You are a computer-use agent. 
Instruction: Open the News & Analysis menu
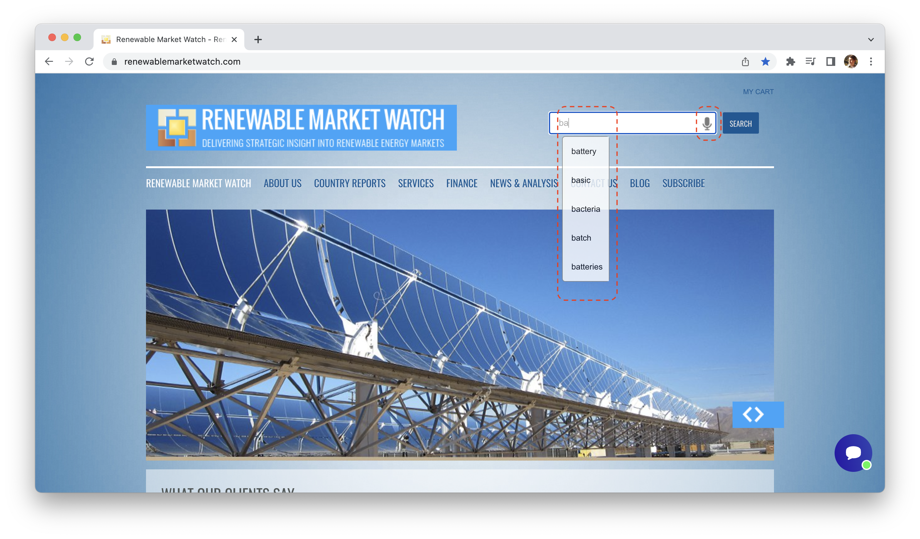pos(524,183)
